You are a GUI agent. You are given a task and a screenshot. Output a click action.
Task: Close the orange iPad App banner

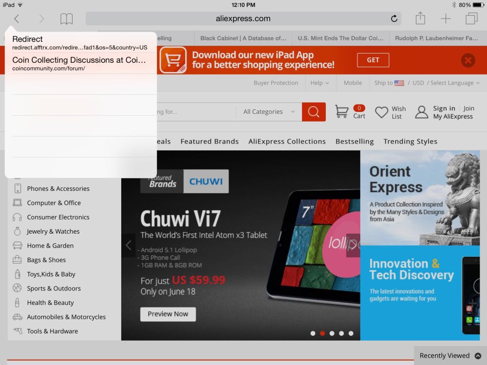click(x=468, y=60)
